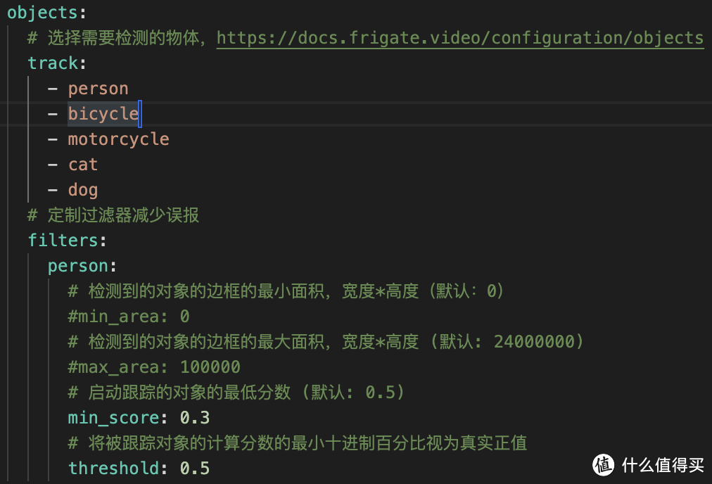The height and width of the screenshot is (484, 712).
Task: Click the 0.3 value of min_score
Action: pyautogui.click(x=195, y=418)
